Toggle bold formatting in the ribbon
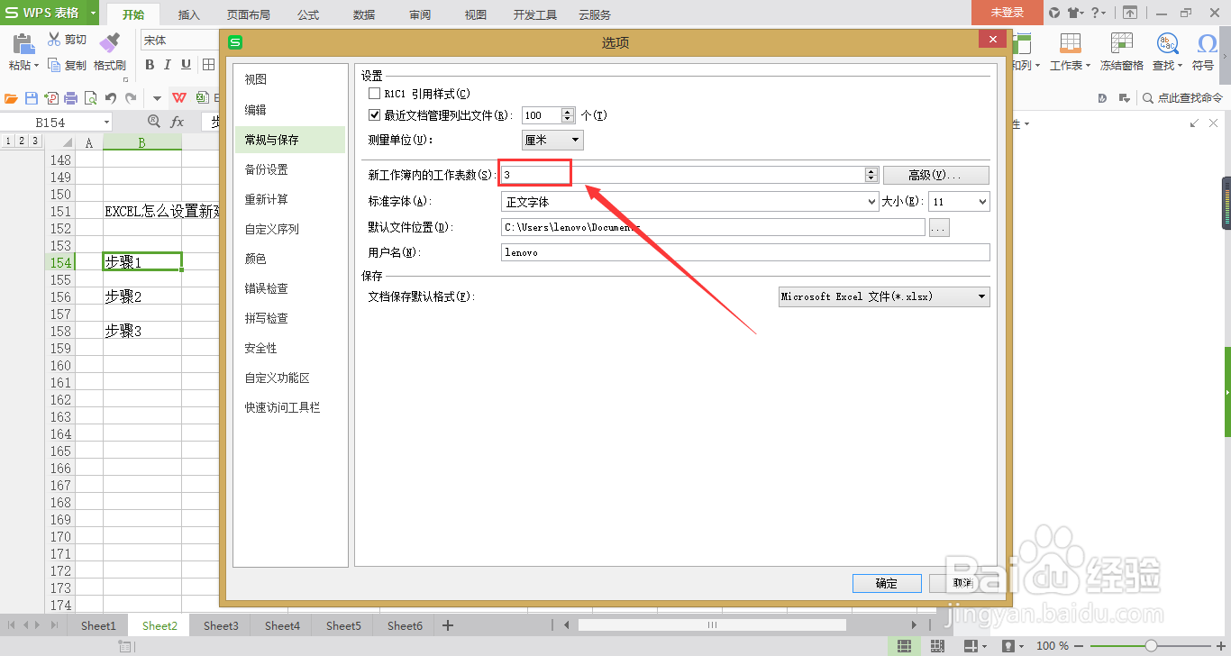1231x656 pixels. pos(150,65)
